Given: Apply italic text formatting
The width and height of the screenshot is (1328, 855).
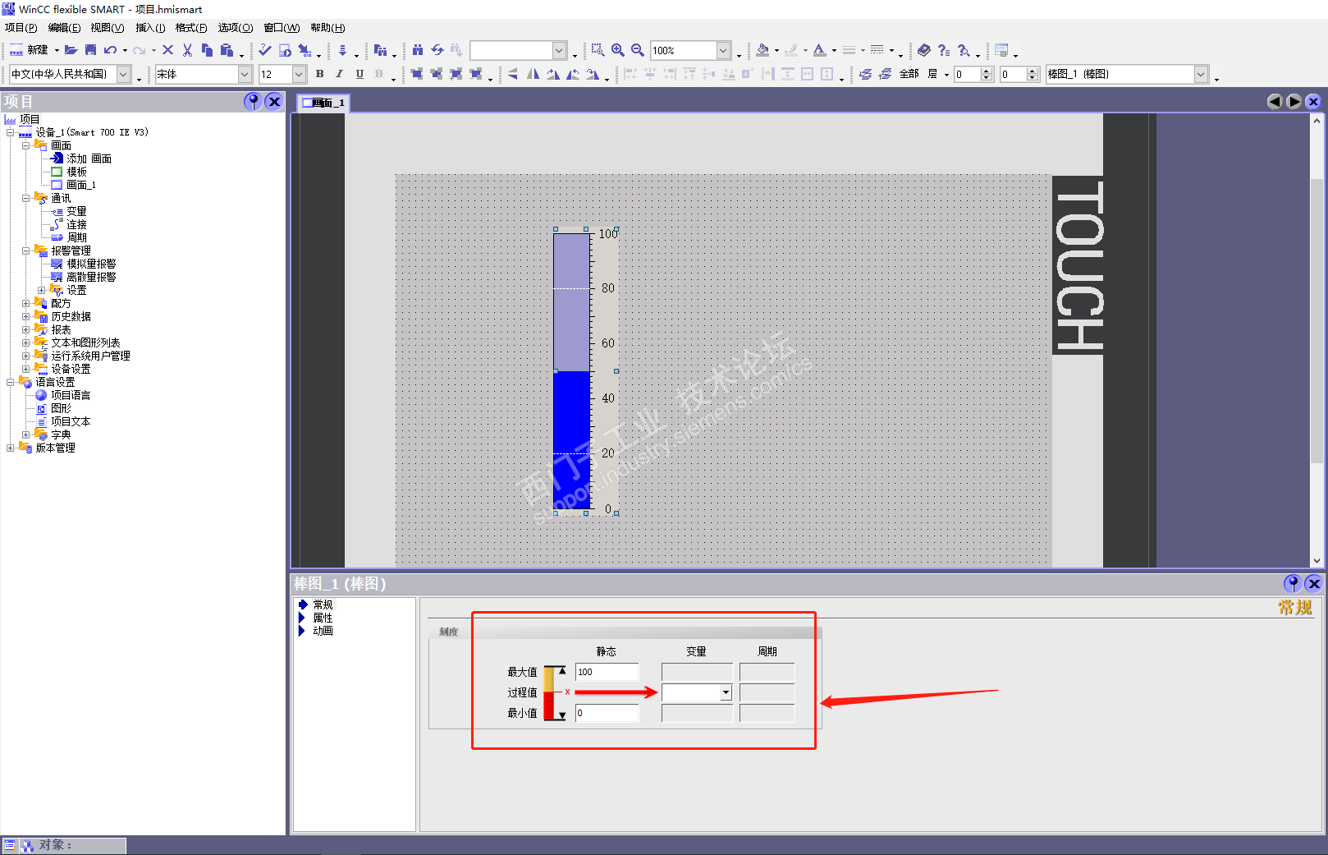Looking at the screenshot, I should (339, 74).
